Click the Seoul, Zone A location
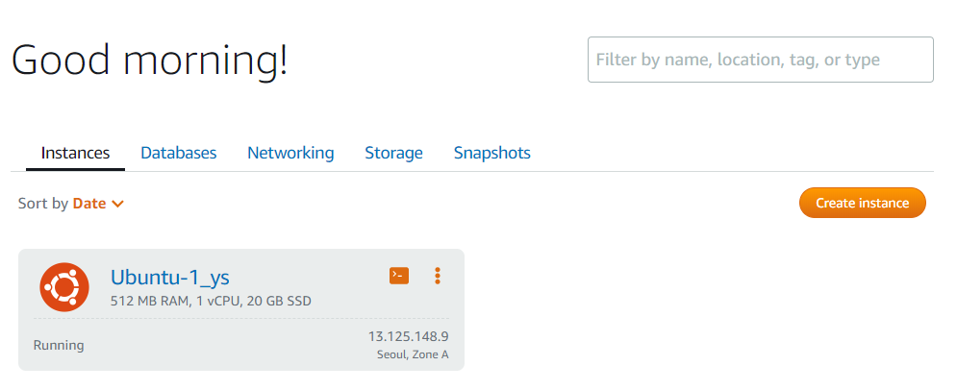 (x=412, y=354)
